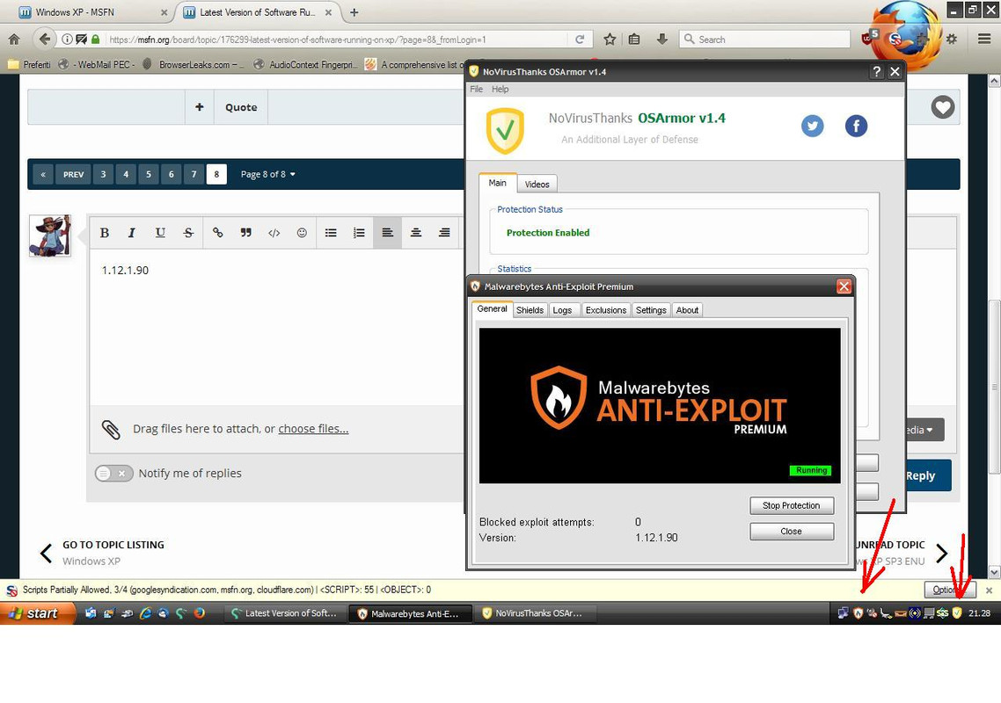Show bookmarks list icon in Firefox toolbar
The width and height of the screenshot is (1001, 703).
(x=634, y=40)
